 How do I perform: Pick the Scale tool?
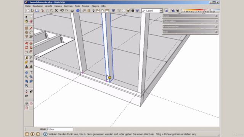pyautogui.click(x=26, y=52)
